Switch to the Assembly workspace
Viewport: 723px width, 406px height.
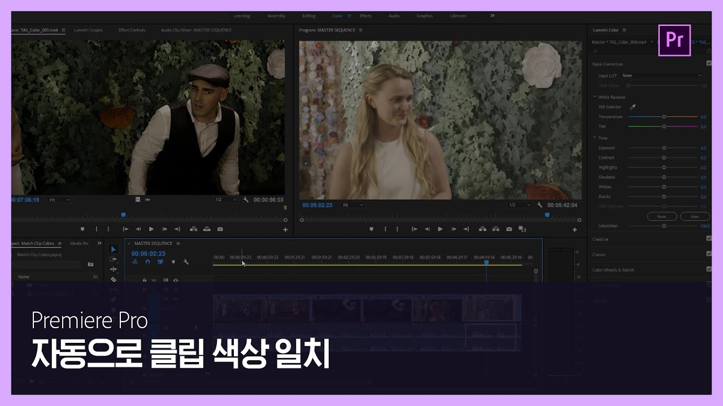tap(276, 16)
